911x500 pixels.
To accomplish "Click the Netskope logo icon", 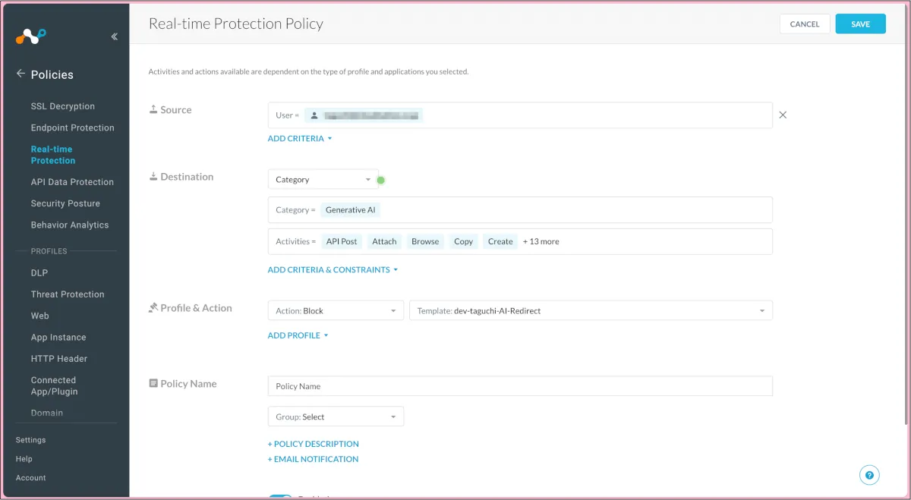I will pos(31,36).
